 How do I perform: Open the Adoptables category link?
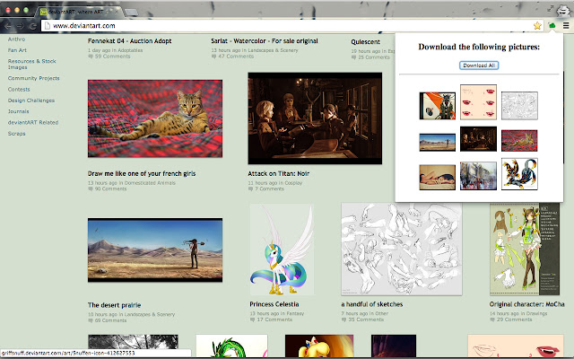[130, 50]
